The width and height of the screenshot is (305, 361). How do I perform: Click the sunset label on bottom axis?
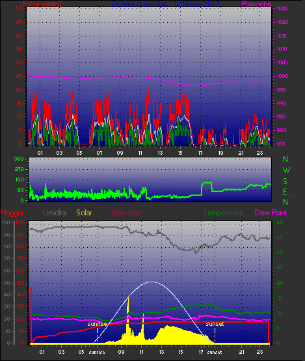coord(215,352)
